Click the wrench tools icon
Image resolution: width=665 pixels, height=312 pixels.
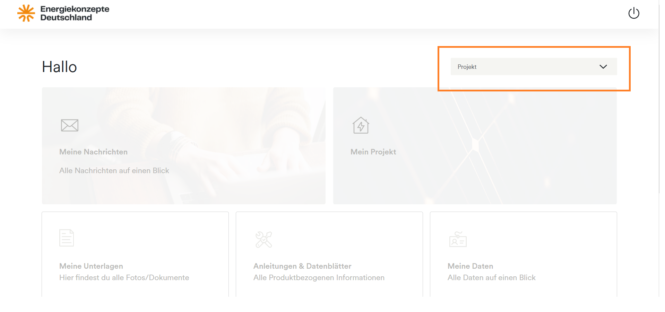click(264, 239)
